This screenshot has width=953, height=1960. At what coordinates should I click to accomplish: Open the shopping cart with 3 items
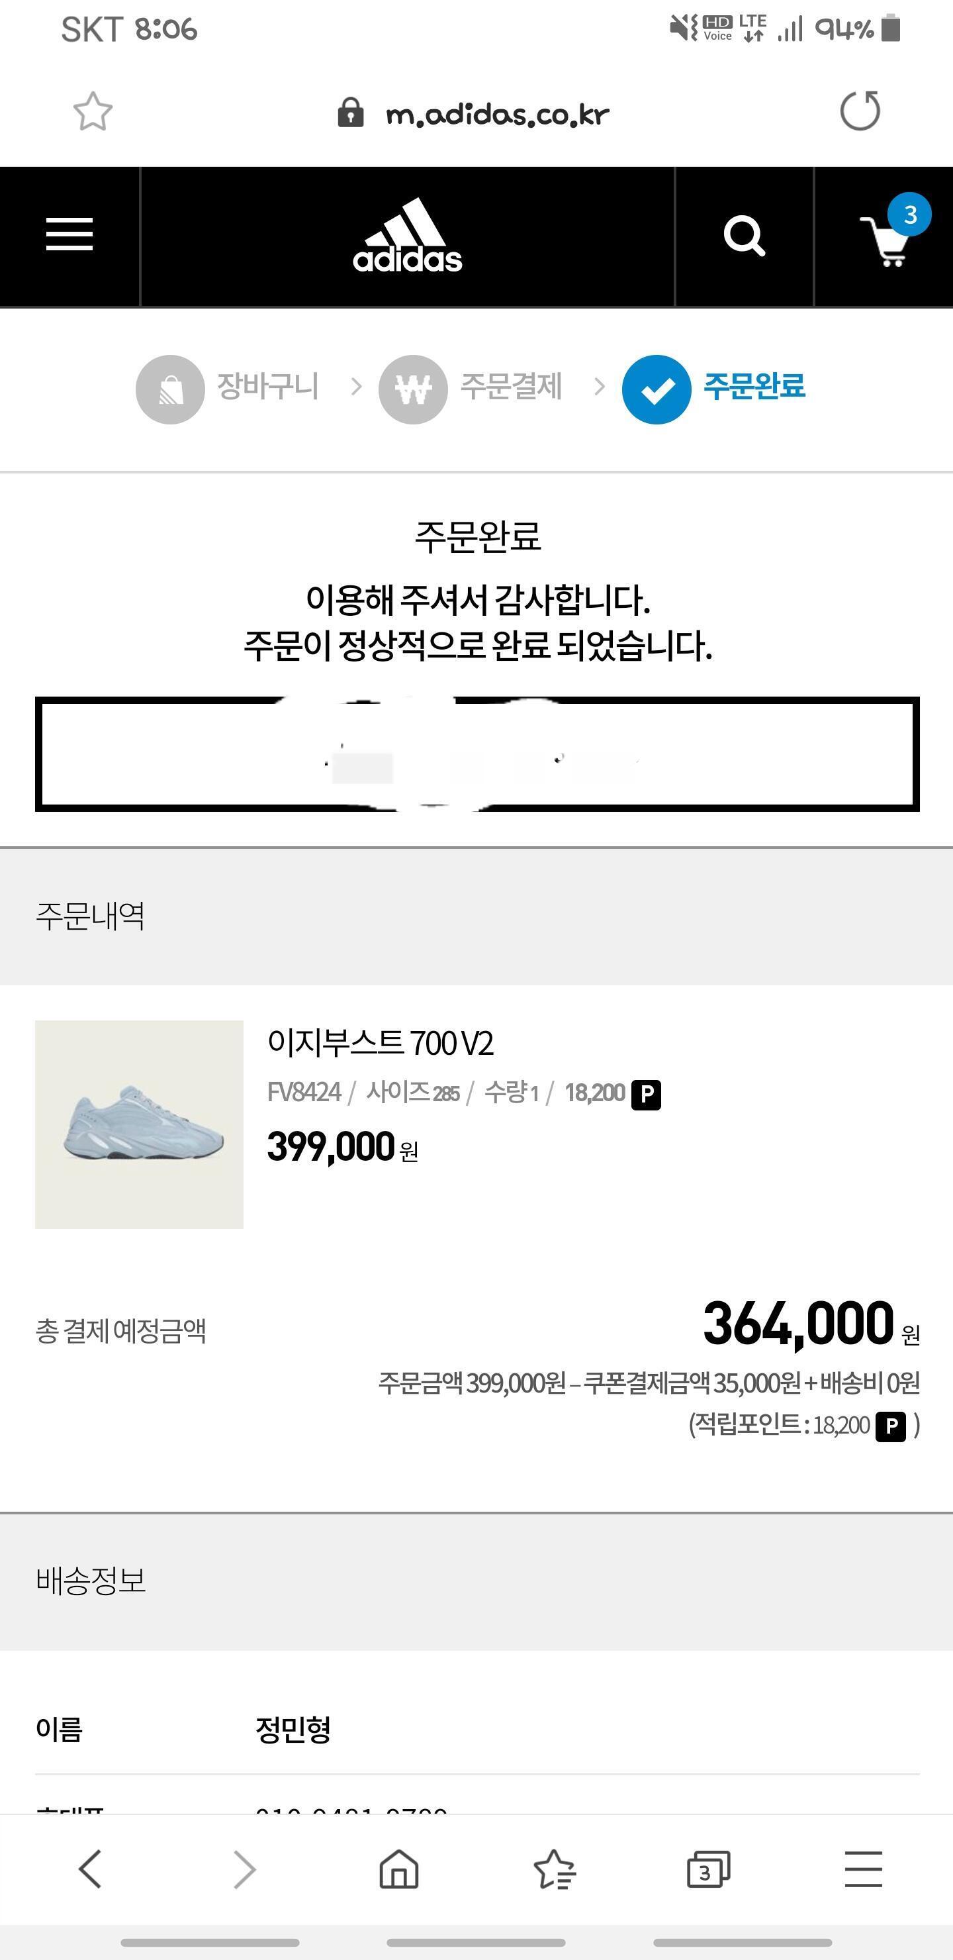coord(885,239)
